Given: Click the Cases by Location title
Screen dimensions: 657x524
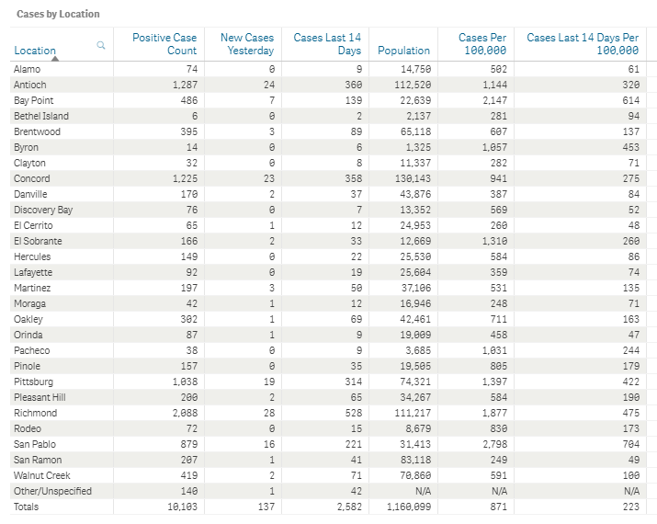Looking at the screenshot, I should click(x=58, y=14).
